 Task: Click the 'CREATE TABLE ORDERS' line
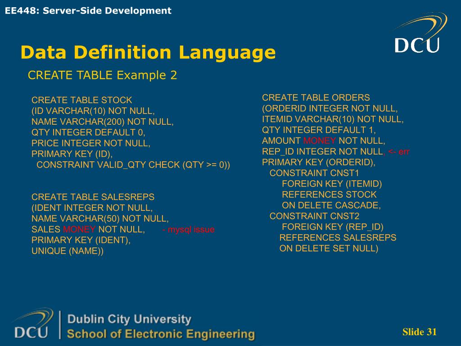316,98
